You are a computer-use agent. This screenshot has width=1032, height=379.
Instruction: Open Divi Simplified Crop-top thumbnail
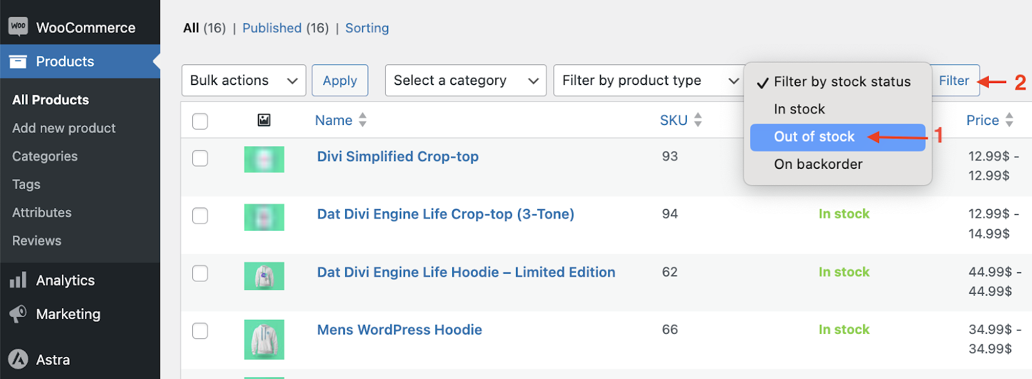264,159
